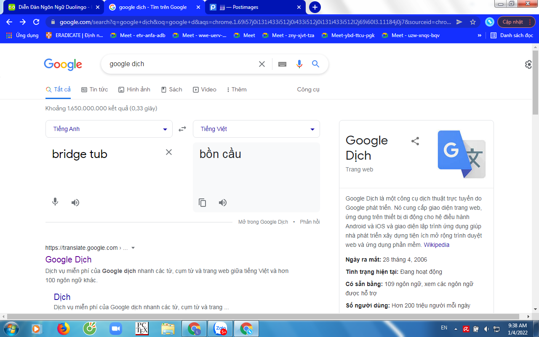The height and width of the screenshot is (337, 539).
Task: Switch to the Postimages tab
Action: pyautogui.click(x=255, y=7)
